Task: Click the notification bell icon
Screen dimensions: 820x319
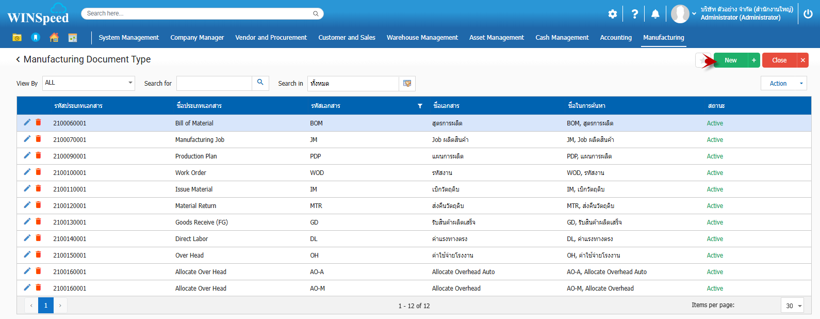Action: tap(655, 14)
